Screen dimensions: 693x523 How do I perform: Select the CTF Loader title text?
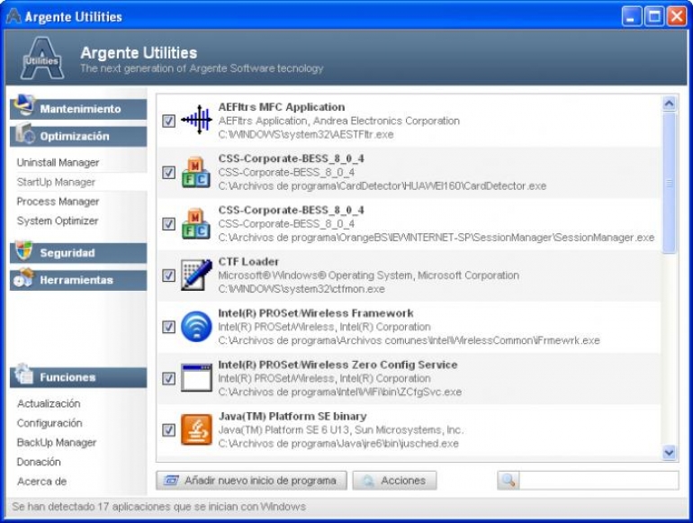[248, 262]
